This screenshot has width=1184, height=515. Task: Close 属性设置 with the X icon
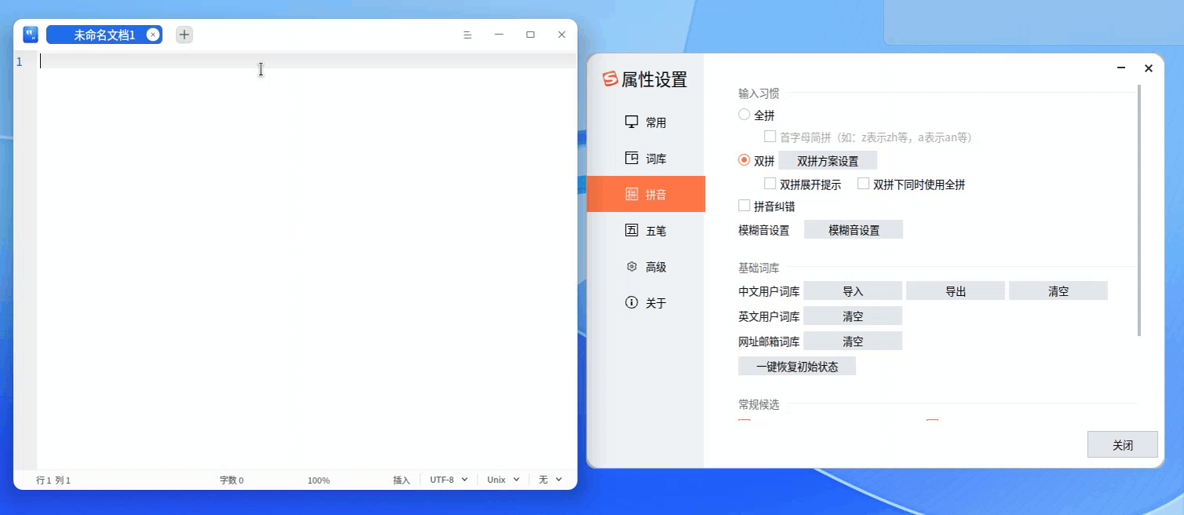point(1149,68)
